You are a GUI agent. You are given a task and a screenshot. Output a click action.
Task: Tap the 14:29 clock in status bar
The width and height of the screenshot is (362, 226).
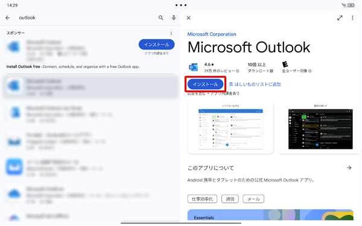coord(12,5)
